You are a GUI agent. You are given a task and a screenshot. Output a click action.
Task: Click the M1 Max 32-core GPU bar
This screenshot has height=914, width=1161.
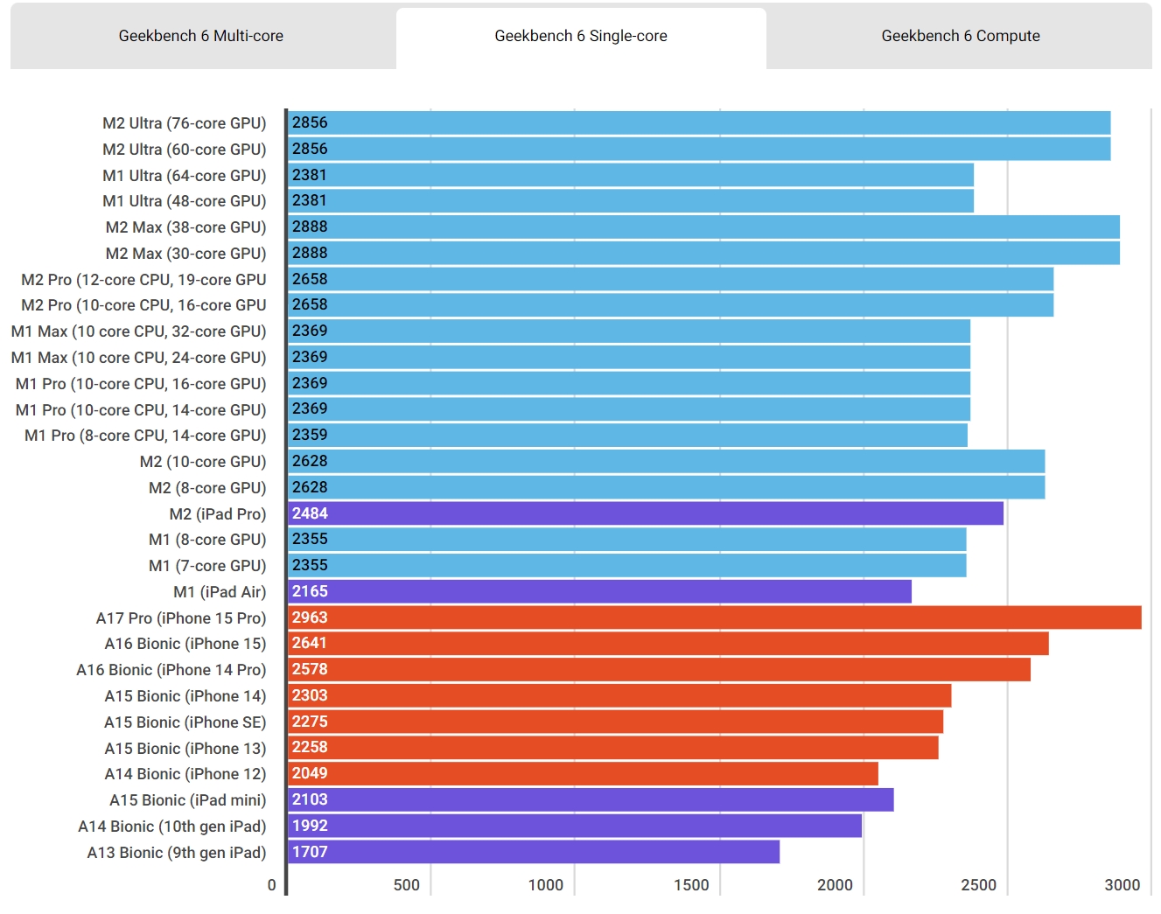pyautogui.click(x=629, y=331)
